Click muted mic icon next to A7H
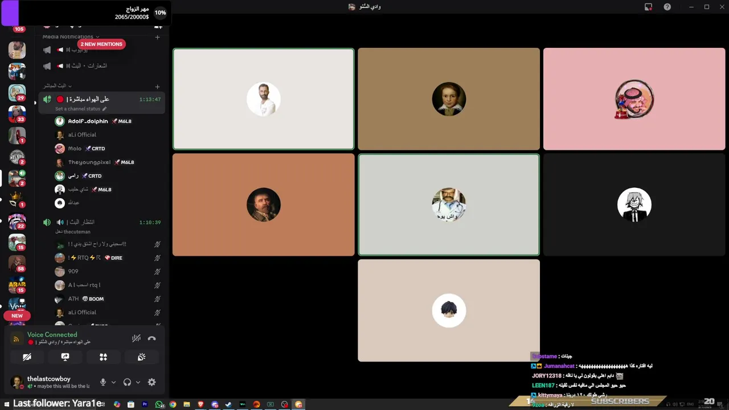Screen dimensions: 729x410 (x=157, y=299)
